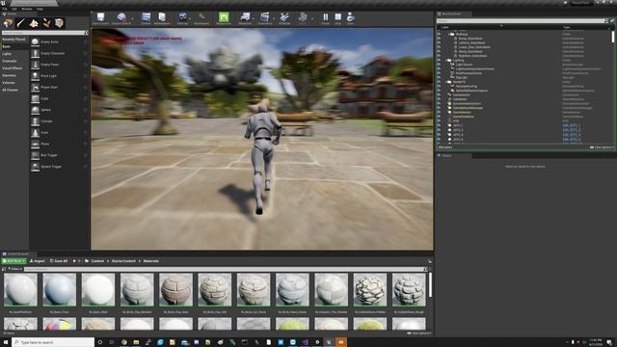
Task: Select the Cylinder placement item
Action: (x=59, y=121)
